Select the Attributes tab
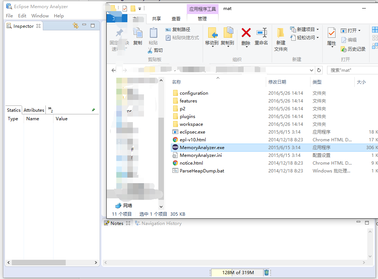Screen dimensions: 378x279 point(34,110)
